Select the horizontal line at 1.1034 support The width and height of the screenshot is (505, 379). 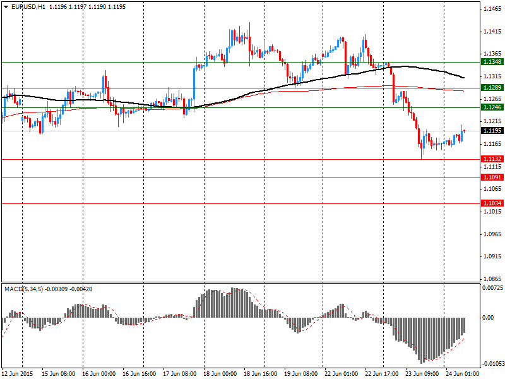(x=241, y=203)
